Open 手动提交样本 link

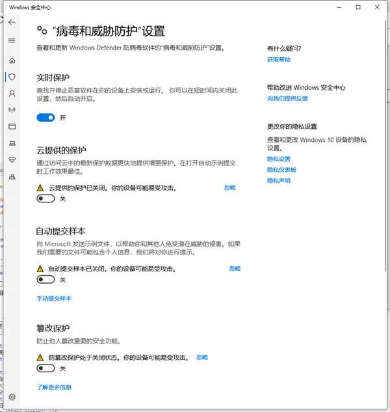pos(54,299)
